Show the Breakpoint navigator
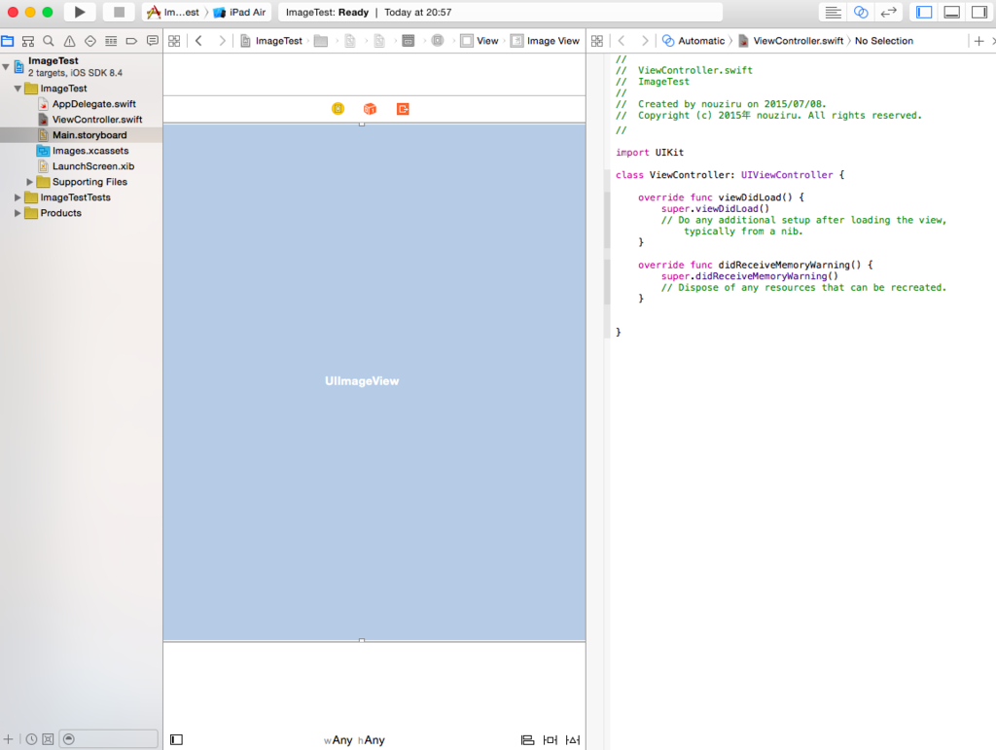996x750 pixels. (x=131, y=41)
